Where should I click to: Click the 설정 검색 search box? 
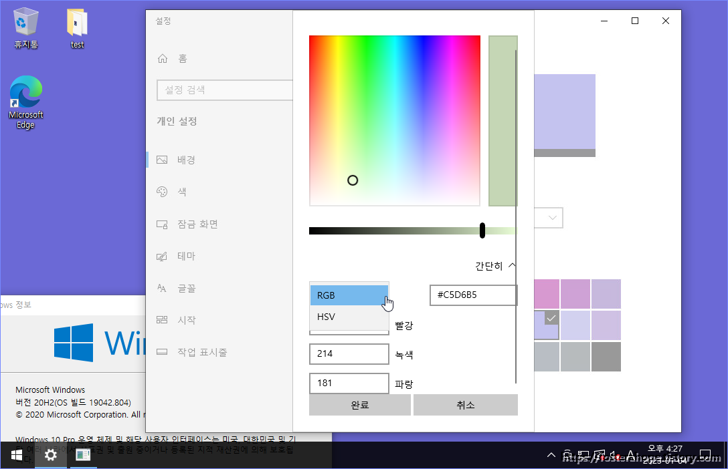pyautogui.click(x=225, y=90)
